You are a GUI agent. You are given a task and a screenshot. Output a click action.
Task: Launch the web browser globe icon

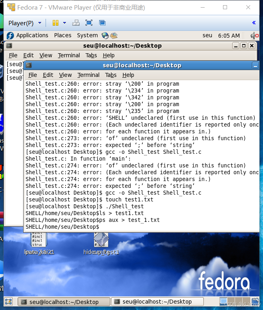pos(105,36)
